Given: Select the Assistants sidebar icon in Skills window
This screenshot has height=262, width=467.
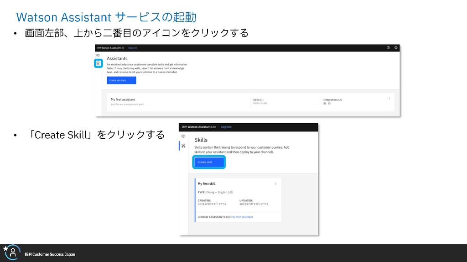Looking at the screenshot, I should tap(183, 136).
